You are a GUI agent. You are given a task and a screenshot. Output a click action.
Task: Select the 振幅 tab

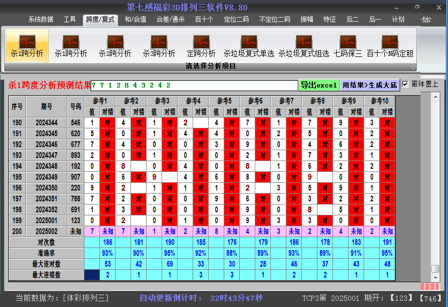click(x=307, y=20)
